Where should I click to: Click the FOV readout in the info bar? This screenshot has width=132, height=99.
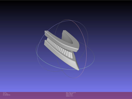coord(5,93)
